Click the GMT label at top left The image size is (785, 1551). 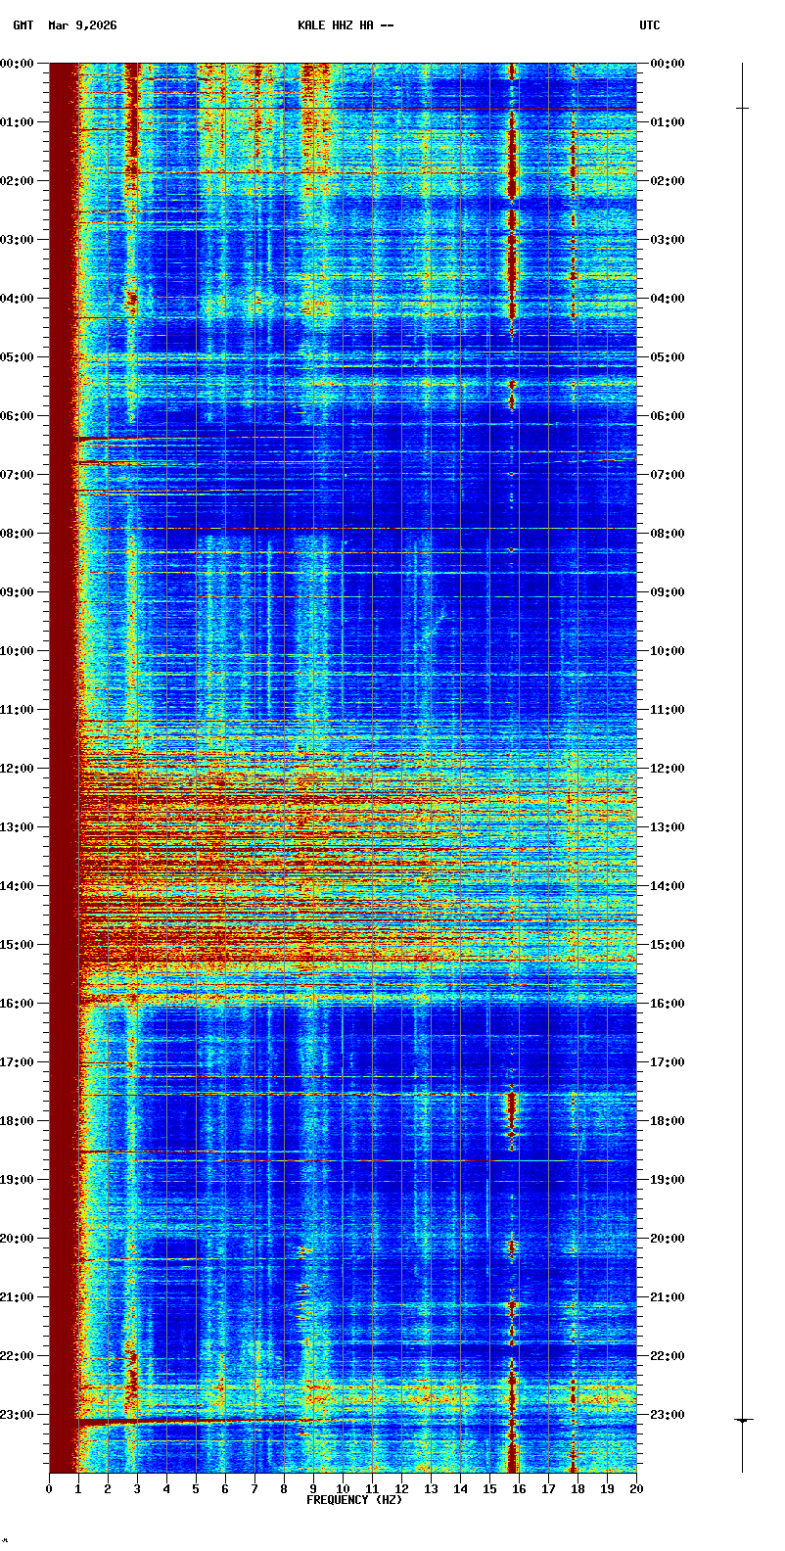click(x=23, y=25)
